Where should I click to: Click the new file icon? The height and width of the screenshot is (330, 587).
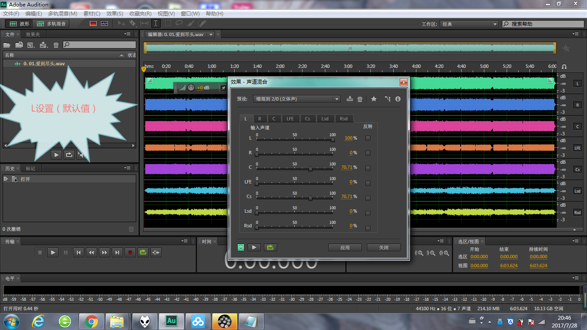(31, 45)
